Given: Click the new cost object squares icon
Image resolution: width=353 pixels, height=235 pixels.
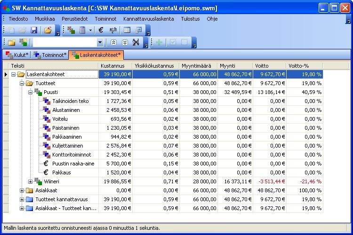Looking at the screenshot, I should click(x=23, y=42).
